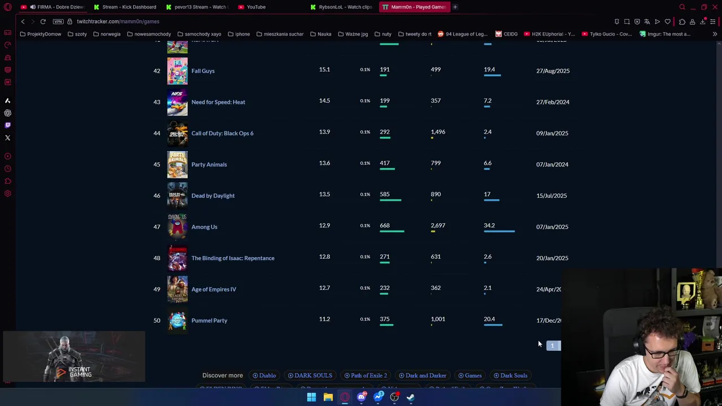Click the Dark and Darker discover tag
Screen dimensions: 722x406
tap(422, 376)
